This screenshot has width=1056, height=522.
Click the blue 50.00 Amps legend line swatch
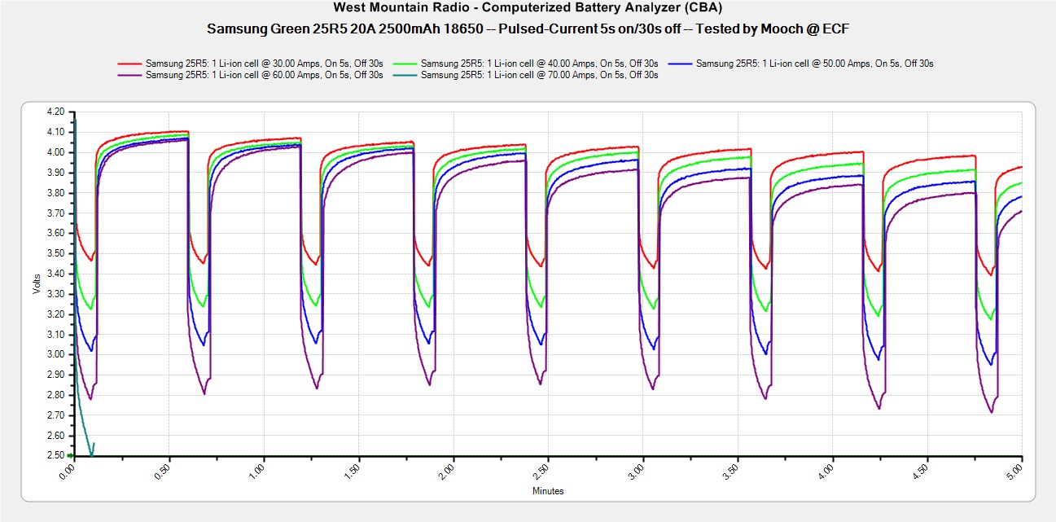[x=681, y=63]
